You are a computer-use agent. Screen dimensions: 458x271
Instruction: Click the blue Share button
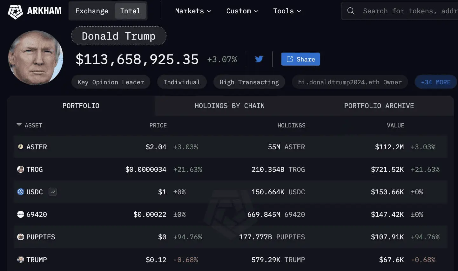[x=300, y=59]
